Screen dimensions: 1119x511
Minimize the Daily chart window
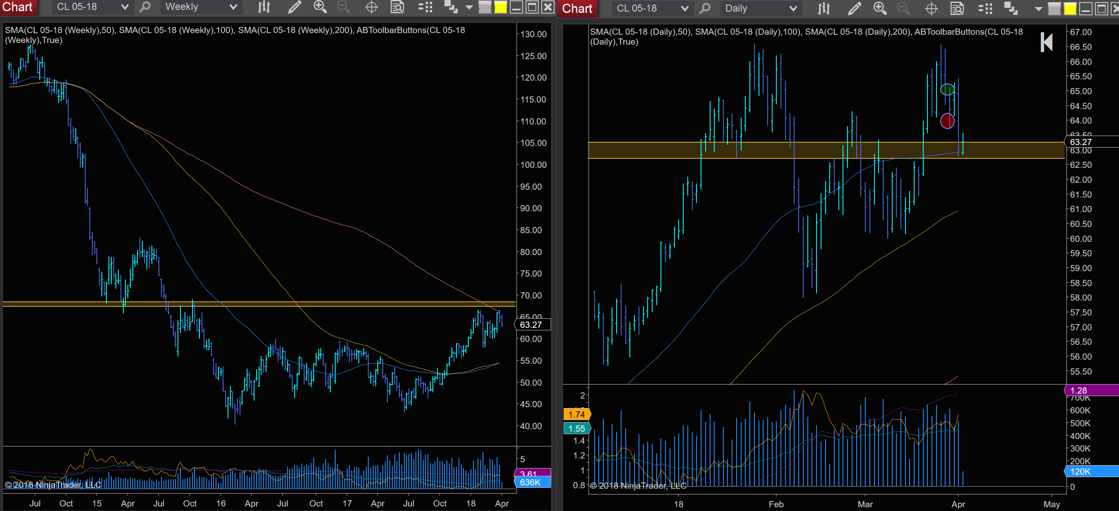1085,9
